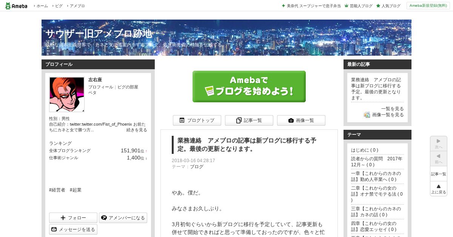Click the 次へ next arrow button
This screenshot has width=453, height=237.
[439, 143]
